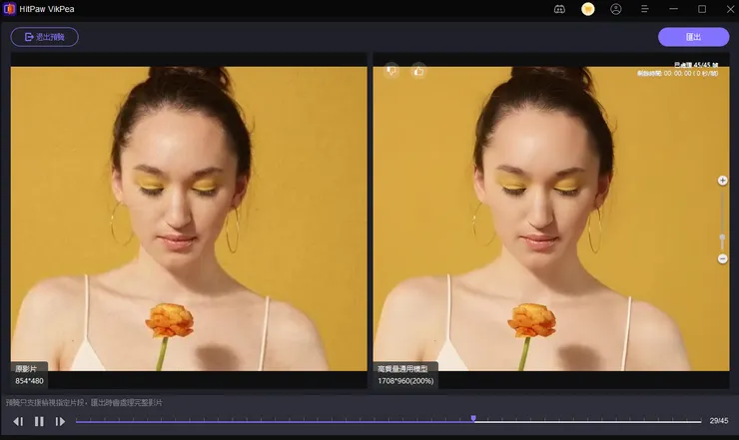Click the purple export button
Screen dimensions: 739x440
click(693, 37)
